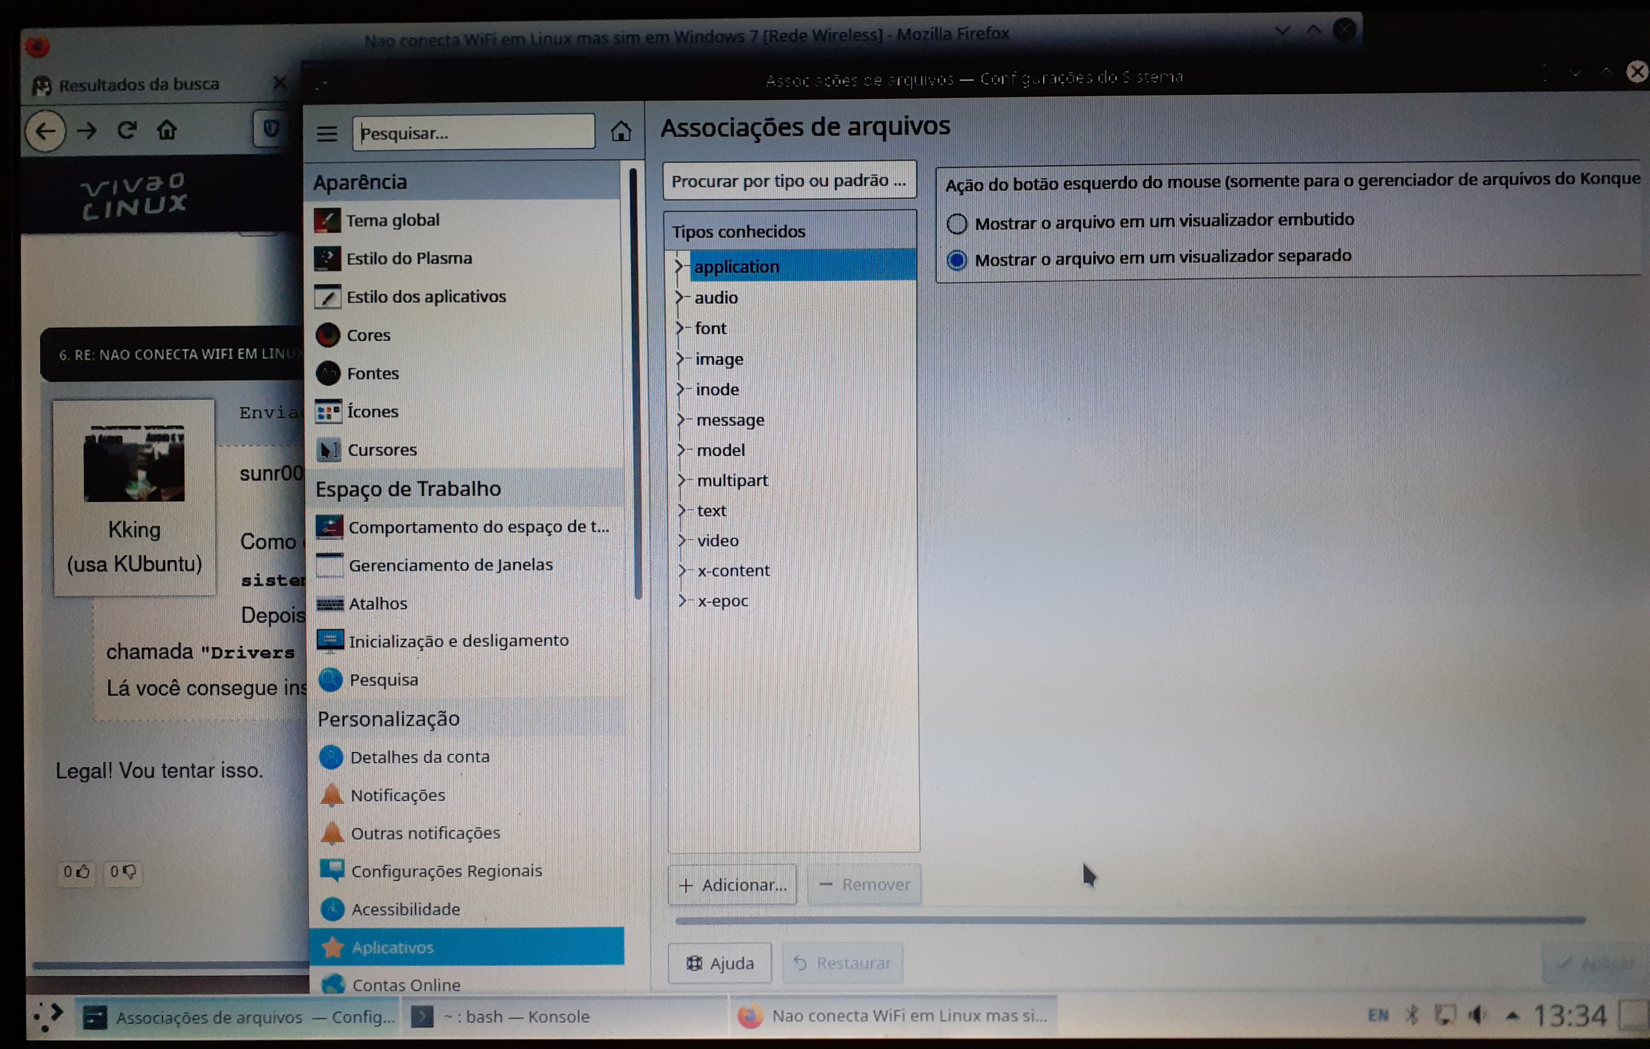The image size is (1650, 1049).
Task: Open Ajuda help button
Action: coord(719,963)
